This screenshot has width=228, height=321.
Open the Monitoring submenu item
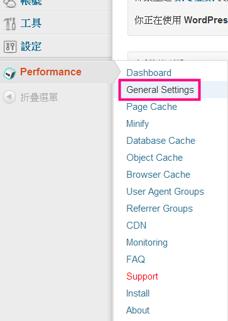click(x=147, y=242)
